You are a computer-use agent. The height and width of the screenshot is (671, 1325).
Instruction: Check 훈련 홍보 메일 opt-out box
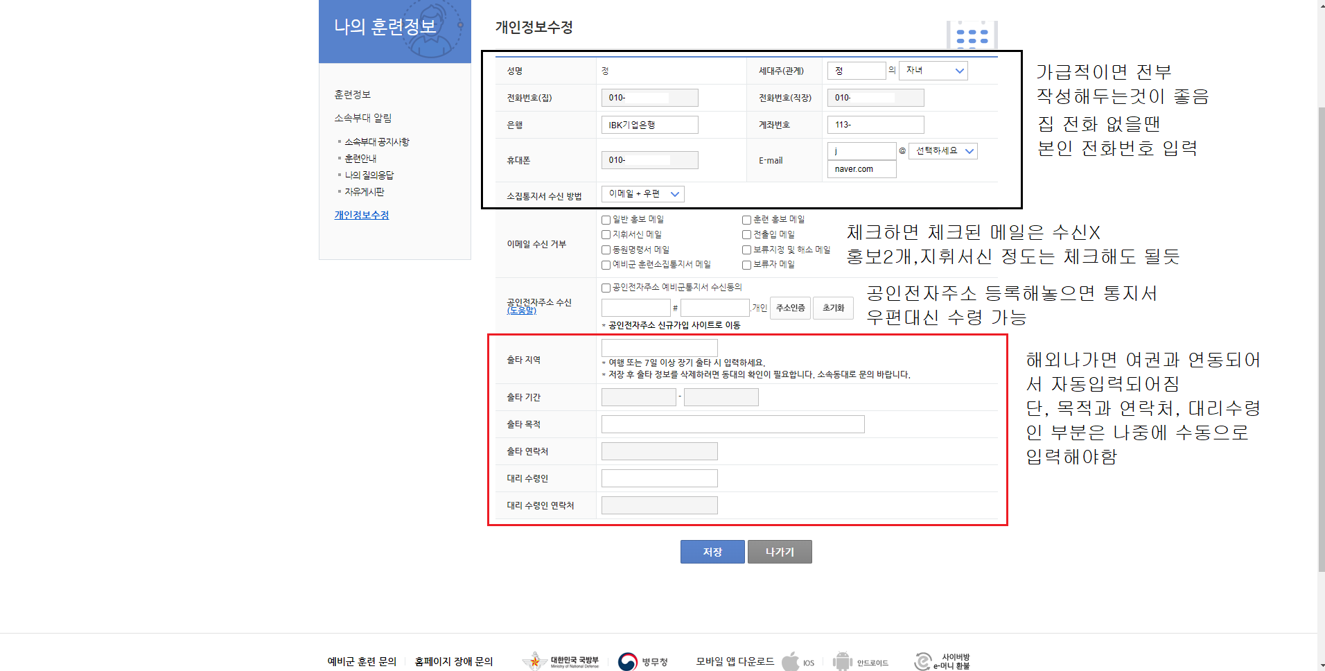click(746, 220)
